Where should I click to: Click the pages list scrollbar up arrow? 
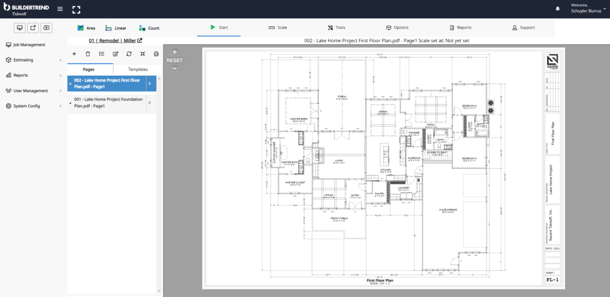click(x=159, y=78)
